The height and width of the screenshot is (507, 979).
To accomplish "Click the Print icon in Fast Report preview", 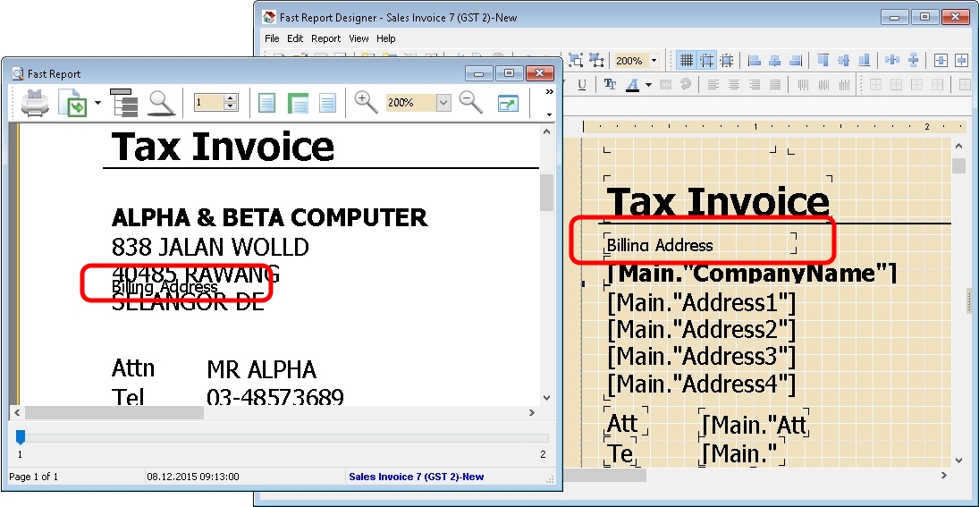I will [35, 103].
